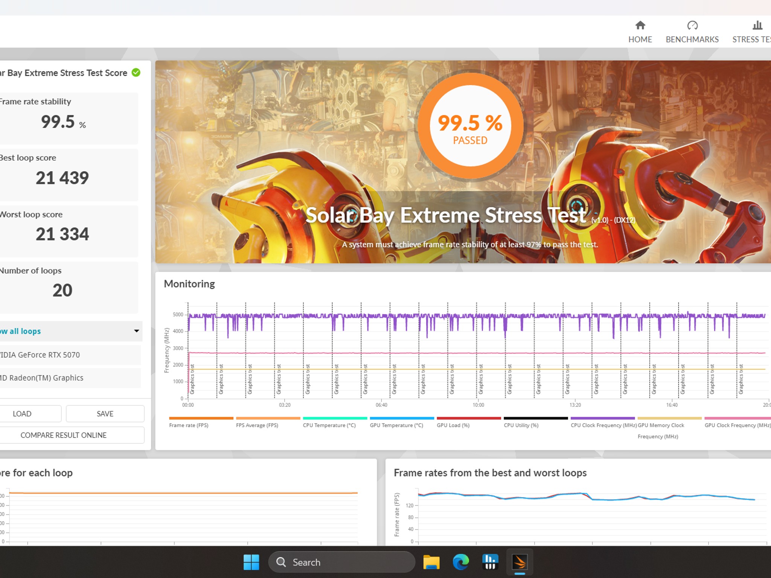Toggle GPU Temperature legend swatch
The image size is (771, 578).
click(x=402, y=418)
